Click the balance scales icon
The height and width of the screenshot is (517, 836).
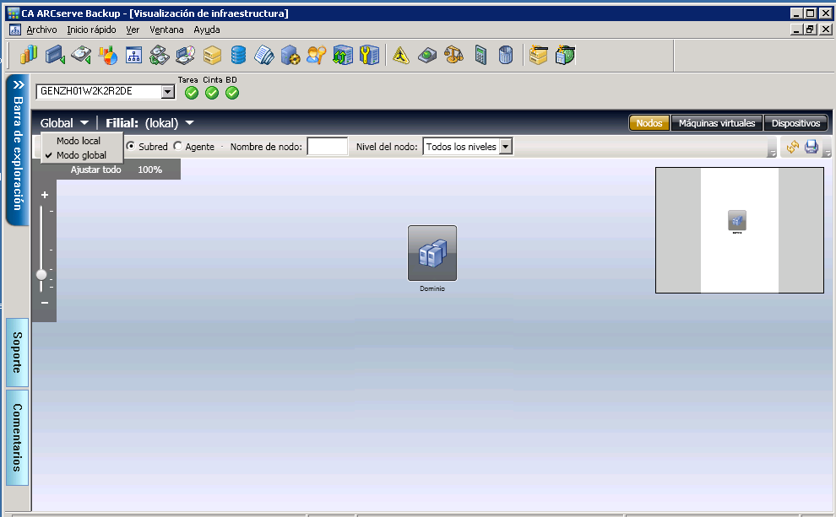coord(453,55)
